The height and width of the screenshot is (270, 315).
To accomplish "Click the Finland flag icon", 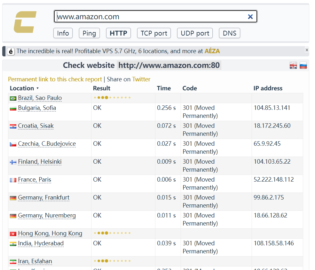I will point(13,162).
